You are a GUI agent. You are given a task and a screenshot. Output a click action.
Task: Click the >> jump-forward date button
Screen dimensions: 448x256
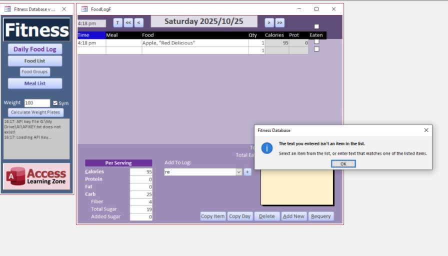pos(279,22)
